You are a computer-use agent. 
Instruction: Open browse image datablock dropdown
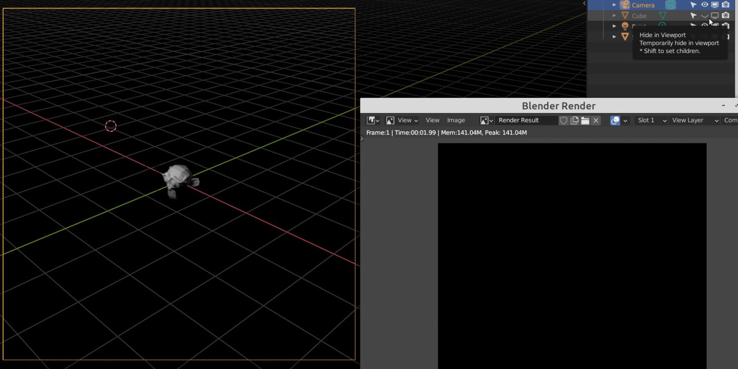point(487,120)
